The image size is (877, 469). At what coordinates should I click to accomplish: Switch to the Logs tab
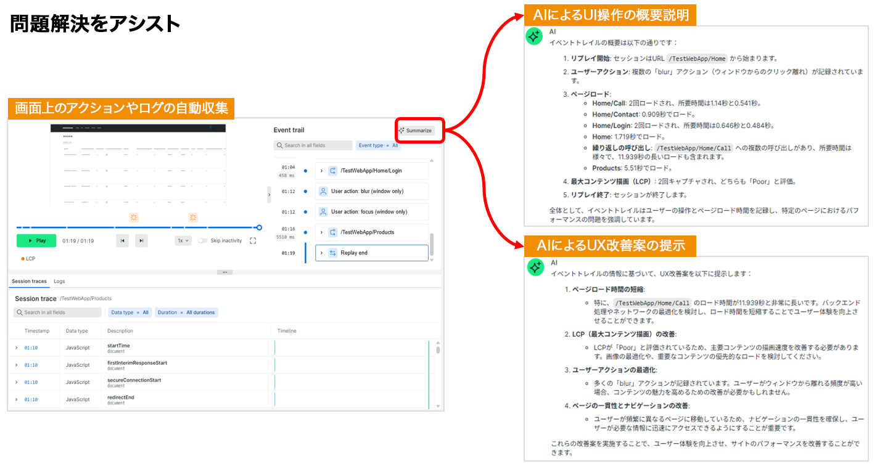point(59,281)
